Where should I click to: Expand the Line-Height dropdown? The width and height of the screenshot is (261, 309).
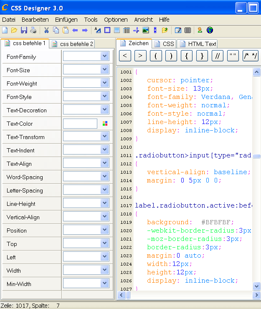pos(105,203)
